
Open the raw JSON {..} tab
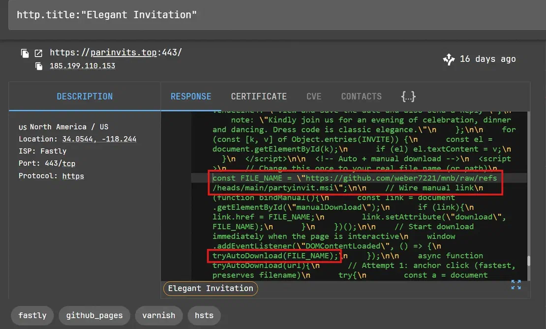tap(408, 96)
